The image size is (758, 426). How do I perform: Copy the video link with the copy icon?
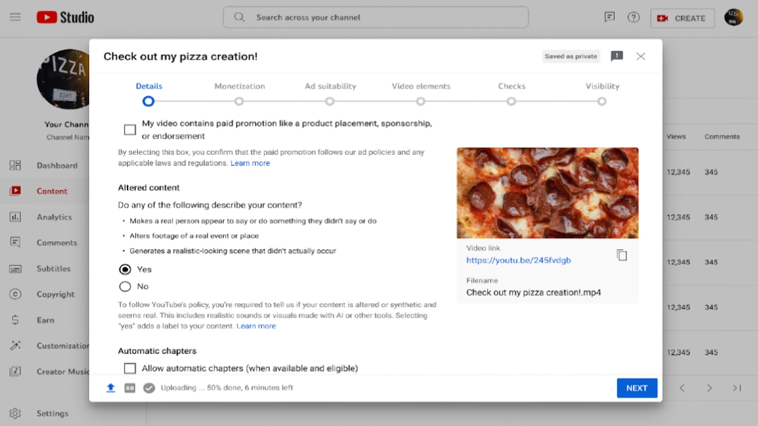tap(622, 255)
